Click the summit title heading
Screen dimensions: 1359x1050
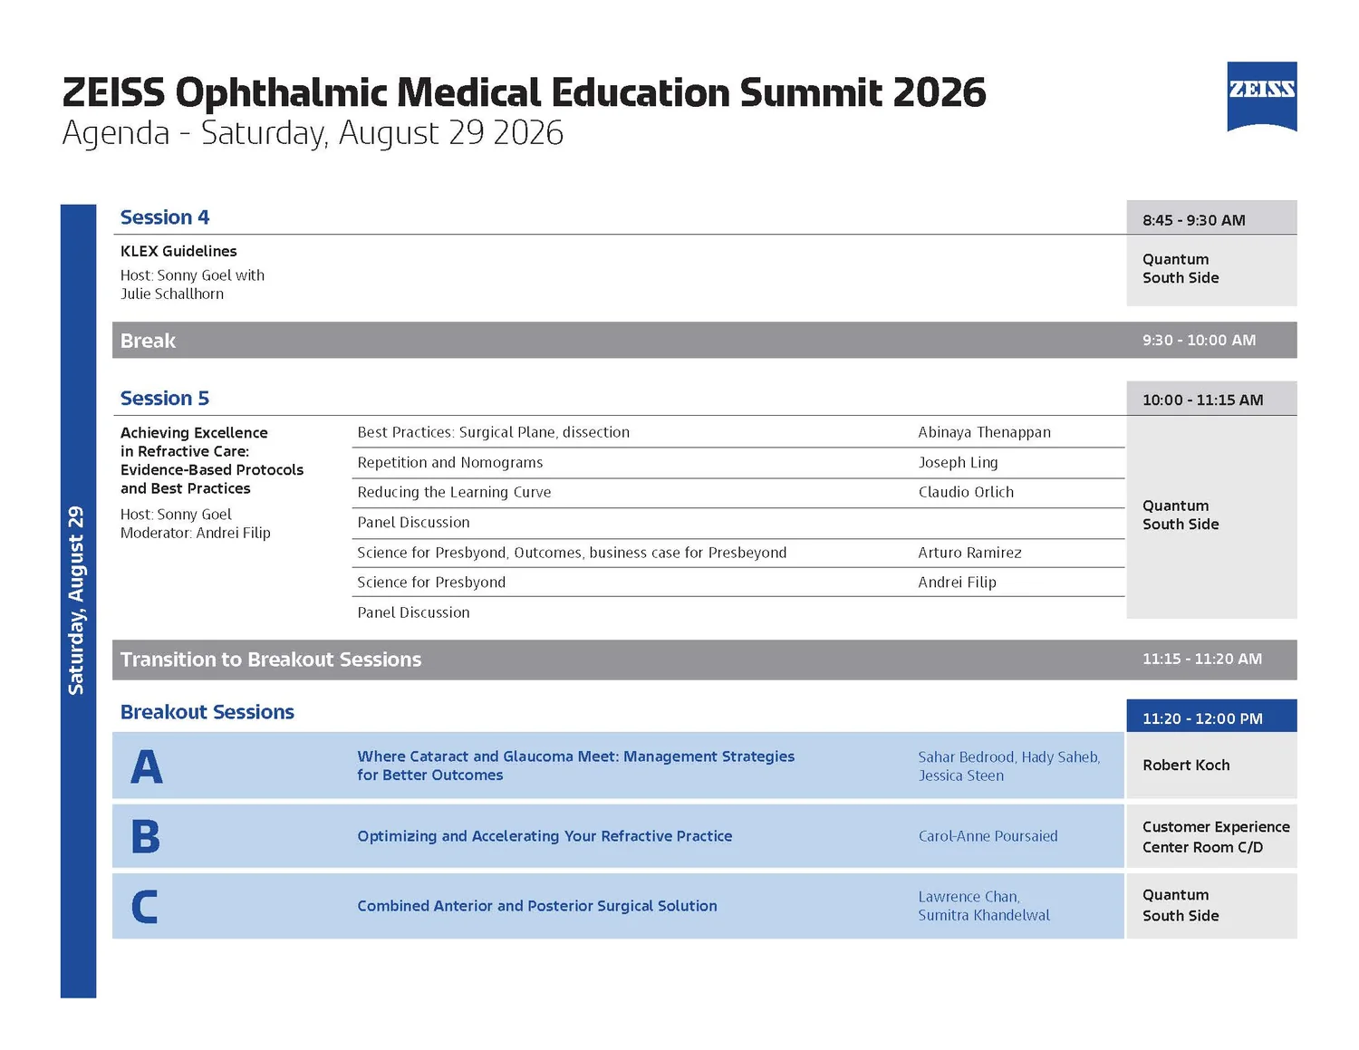pyautogui.click(x=524, y=92)
